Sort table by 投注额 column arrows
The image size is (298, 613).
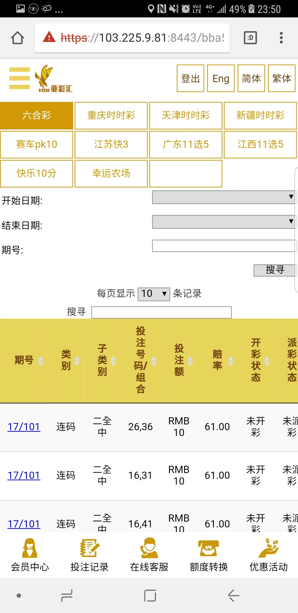190,361
